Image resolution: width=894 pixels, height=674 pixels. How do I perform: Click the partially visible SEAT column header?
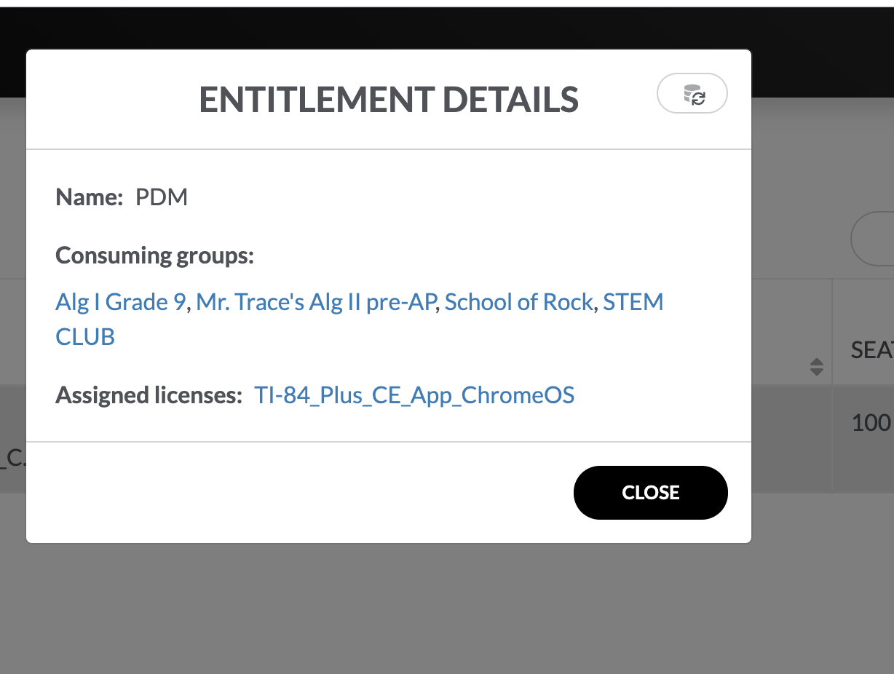(x=871, y=350)
